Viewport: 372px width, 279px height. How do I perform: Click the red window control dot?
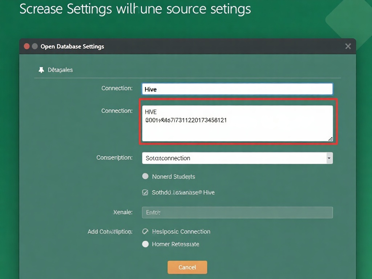click(27, 46)
